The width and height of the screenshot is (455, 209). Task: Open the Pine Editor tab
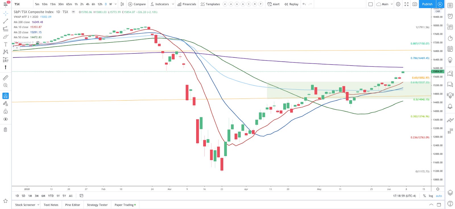(73, 205)
